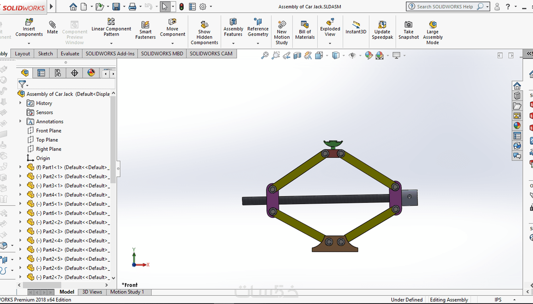Open Assembly Features

click(x=233, y=28)
